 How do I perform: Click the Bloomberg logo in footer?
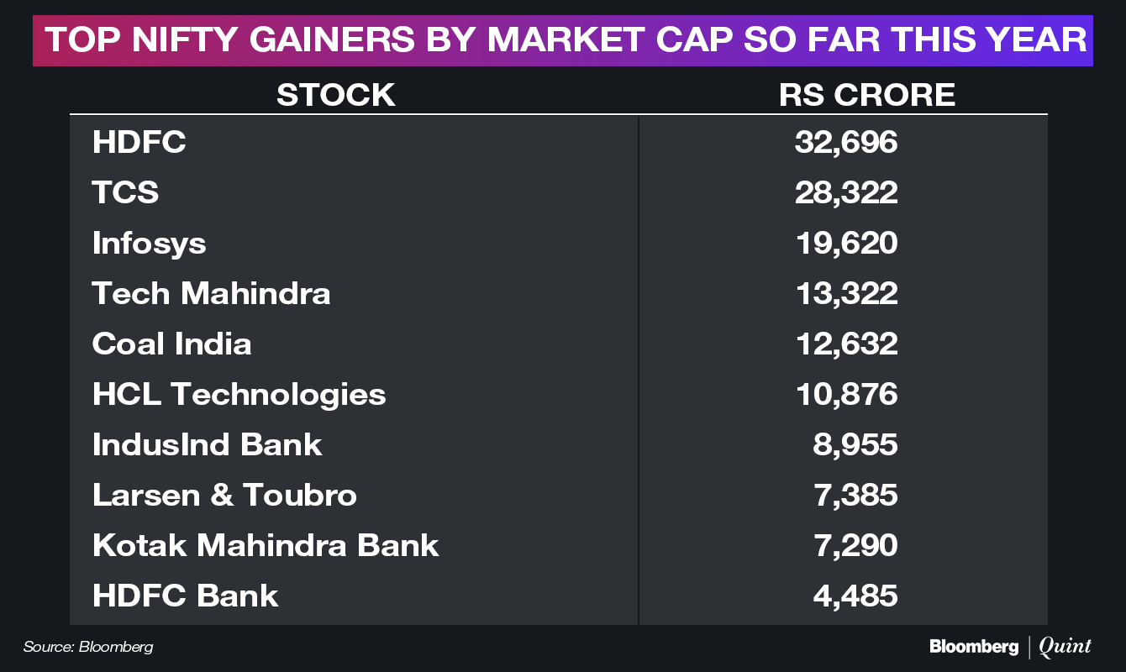[x=973, y=647]
